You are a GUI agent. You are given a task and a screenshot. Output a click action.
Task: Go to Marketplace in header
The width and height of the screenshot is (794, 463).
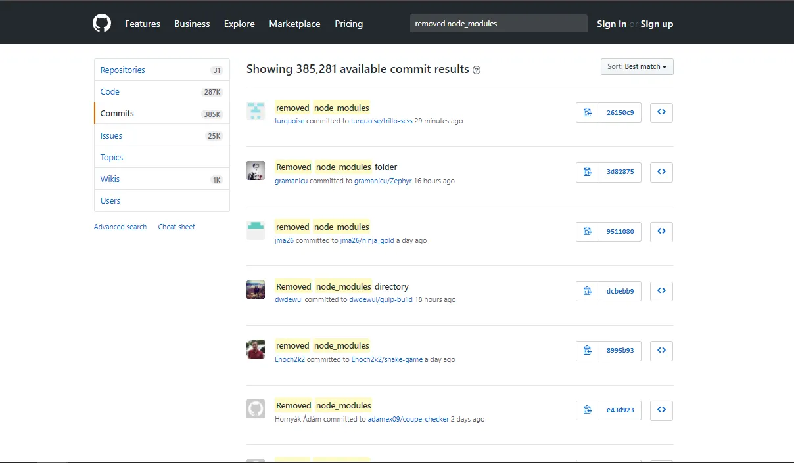tap(294, 24)
